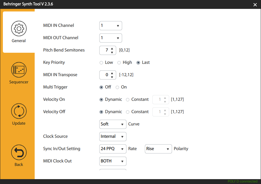Choose Constant for Velocity On
The height and width of the screenshot is (184, 261).
(x=128, y=99)
